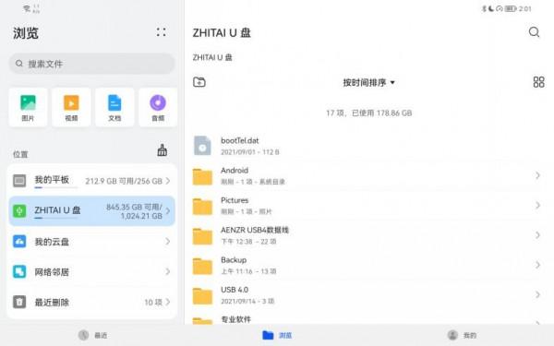Switch to the 浏览 browse tab
554x346 pixels.
[x=277, y=335]
